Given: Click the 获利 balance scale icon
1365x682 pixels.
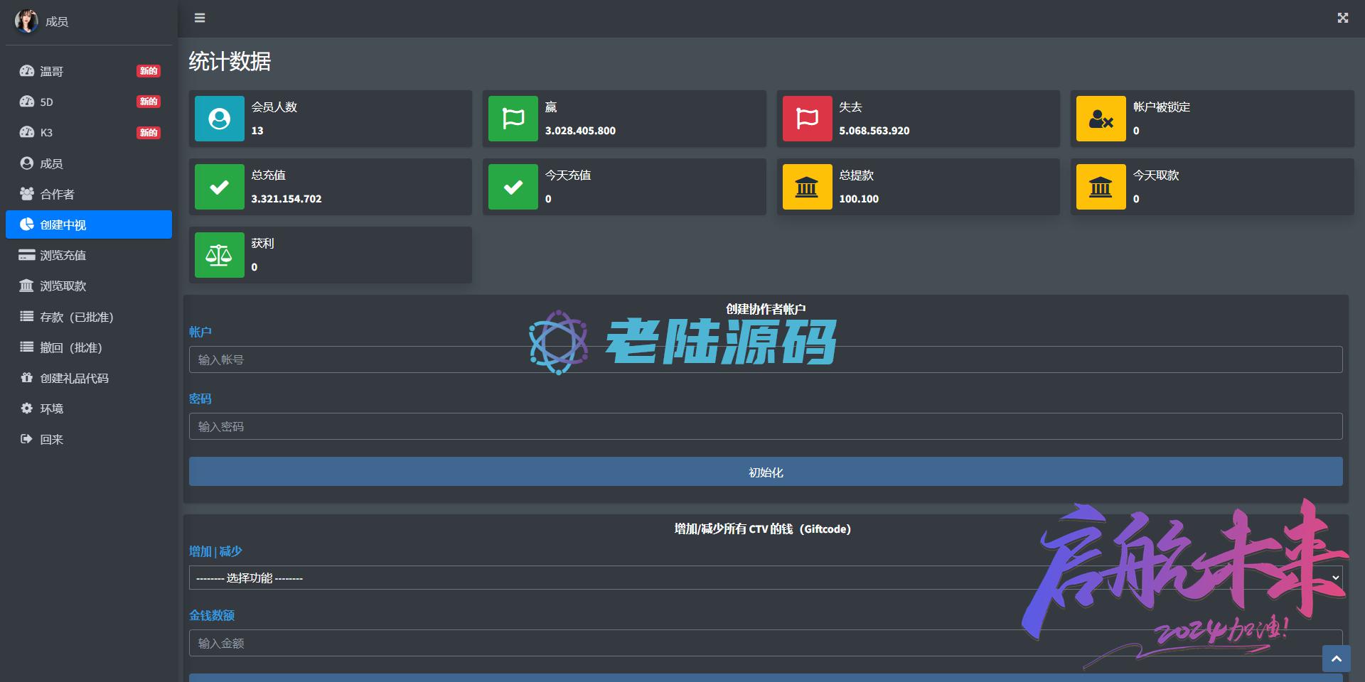Looking at the screenshot, I should [x=220, y=255].
